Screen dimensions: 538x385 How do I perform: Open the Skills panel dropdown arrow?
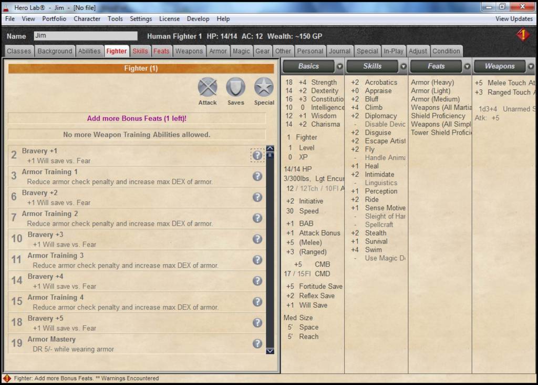(403, 66)
